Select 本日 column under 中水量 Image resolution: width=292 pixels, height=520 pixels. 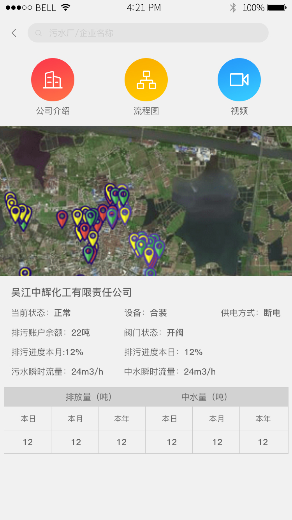pos(169,419)
